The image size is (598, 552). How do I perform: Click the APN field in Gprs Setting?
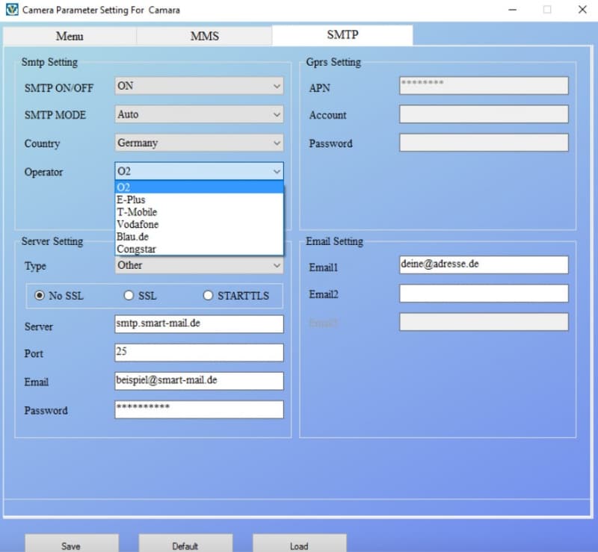484,86
